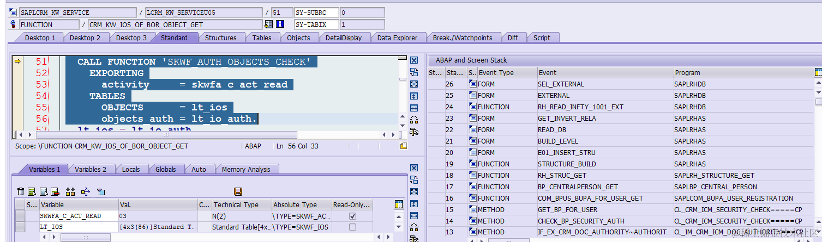Screen dimensions: 822x242
Task: Switch to Globals tab
Action: pos(166,169)
